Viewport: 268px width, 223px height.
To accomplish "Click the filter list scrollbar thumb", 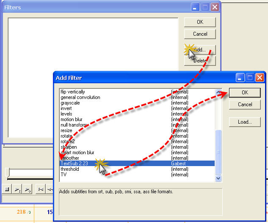I will coord(218,152).
